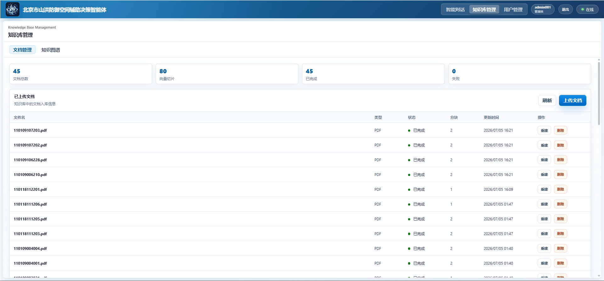Open the 智能对话 navigation tab
Image resolution: width=604 pixels, height=281 pixels.
(x=455, y=9)
